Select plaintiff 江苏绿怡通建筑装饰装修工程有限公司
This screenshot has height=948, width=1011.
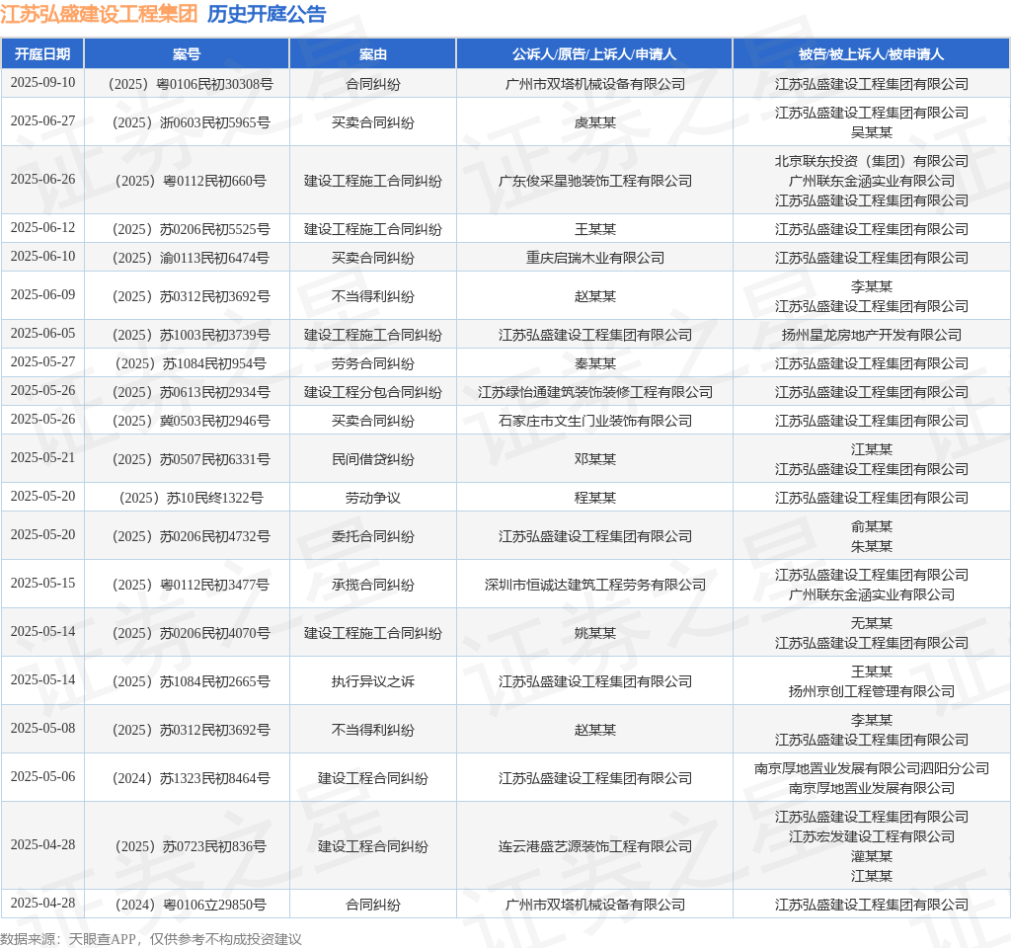pyautogui.click(x=594, y=392)
